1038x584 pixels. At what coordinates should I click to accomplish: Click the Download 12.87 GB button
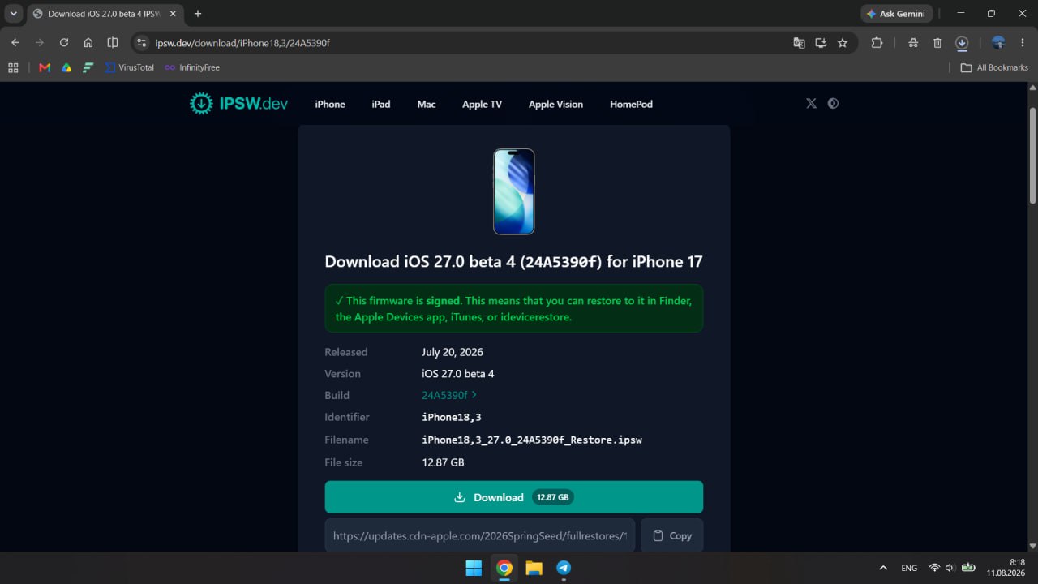coord(514,497)
